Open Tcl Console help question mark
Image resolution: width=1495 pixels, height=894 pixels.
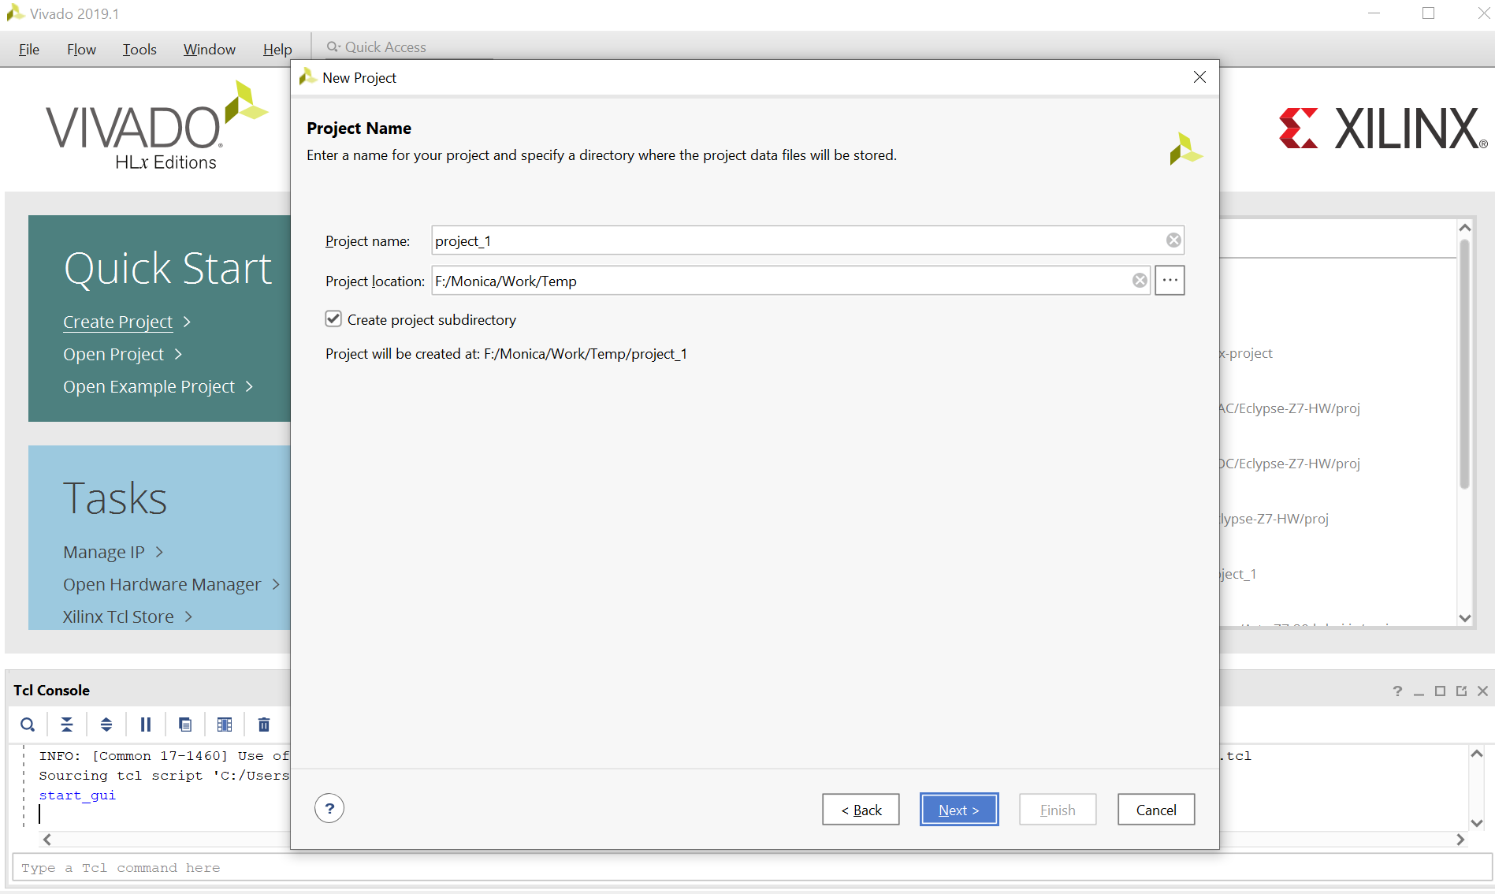pos(1397,691)
